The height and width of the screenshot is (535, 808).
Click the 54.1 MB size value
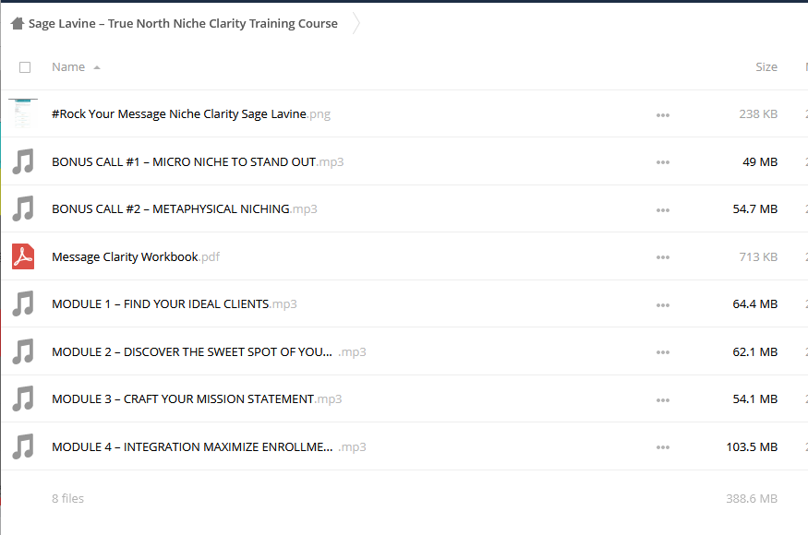755,399
